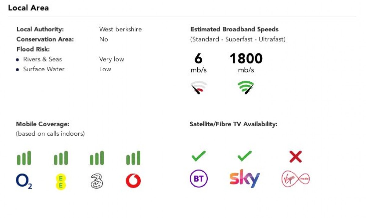Click the red Vodafone logo
This screenshot has width=366, height=218.
pyautogui.click(x=133, y=181)
